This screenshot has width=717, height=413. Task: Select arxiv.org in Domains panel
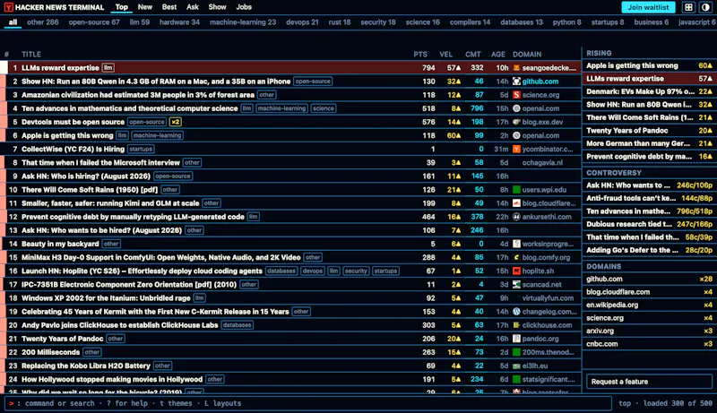pyautogui.click(x=649, y=331)
